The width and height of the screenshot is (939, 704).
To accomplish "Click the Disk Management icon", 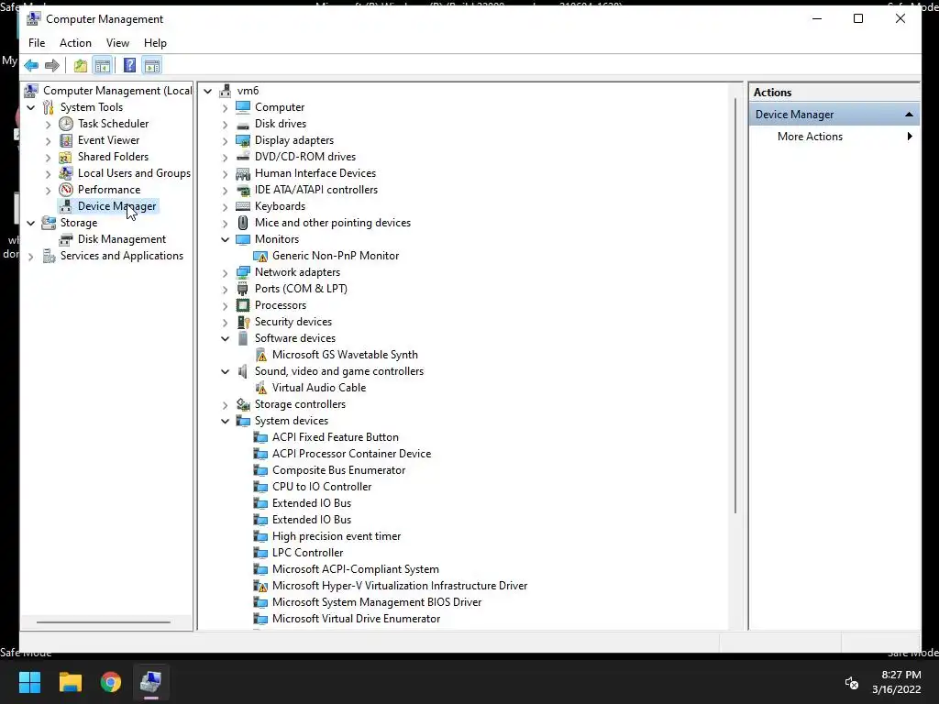I will 66,239.
